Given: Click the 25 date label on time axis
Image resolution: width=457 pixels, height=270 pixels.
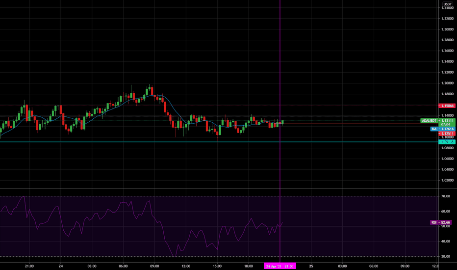Looking at the screenshot, I should coord(311,266).
